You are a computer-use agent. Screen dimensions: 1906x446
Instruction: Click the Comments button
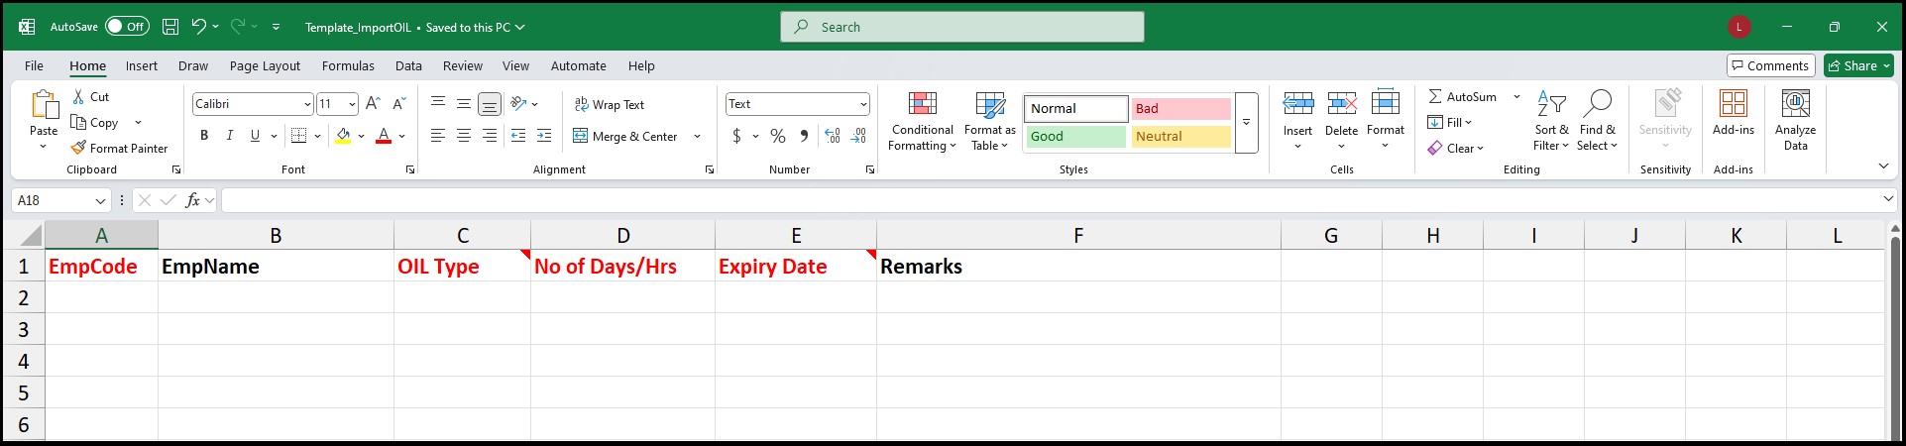1770,66
